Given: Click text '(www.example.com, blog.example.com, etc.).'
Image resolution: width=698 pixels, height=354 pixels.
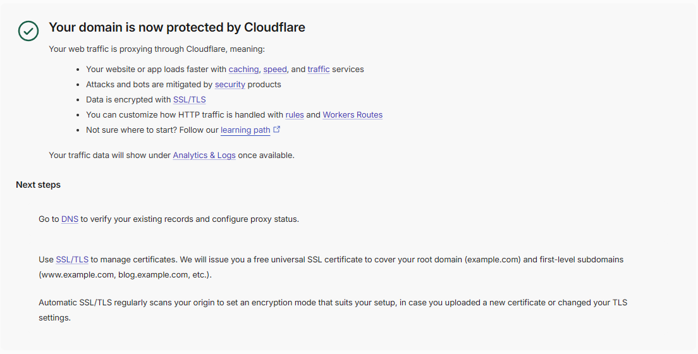Looking at the screenshot, I should [x=125, y=275].
